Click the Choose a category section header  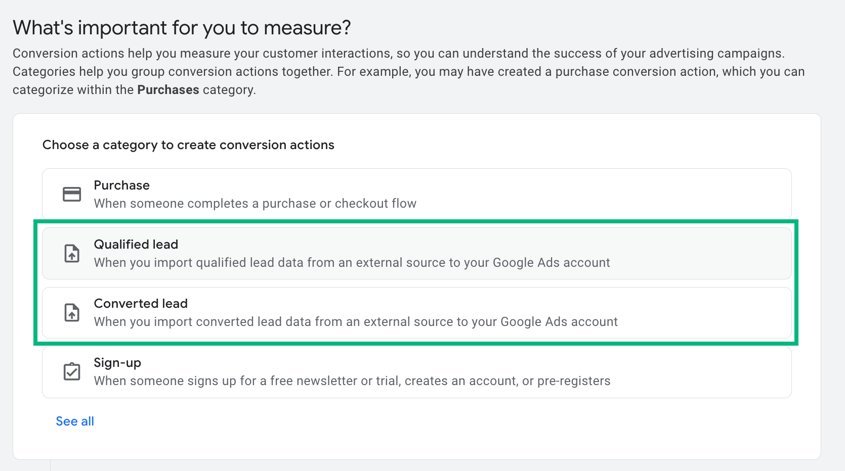(x=188, y=145)
